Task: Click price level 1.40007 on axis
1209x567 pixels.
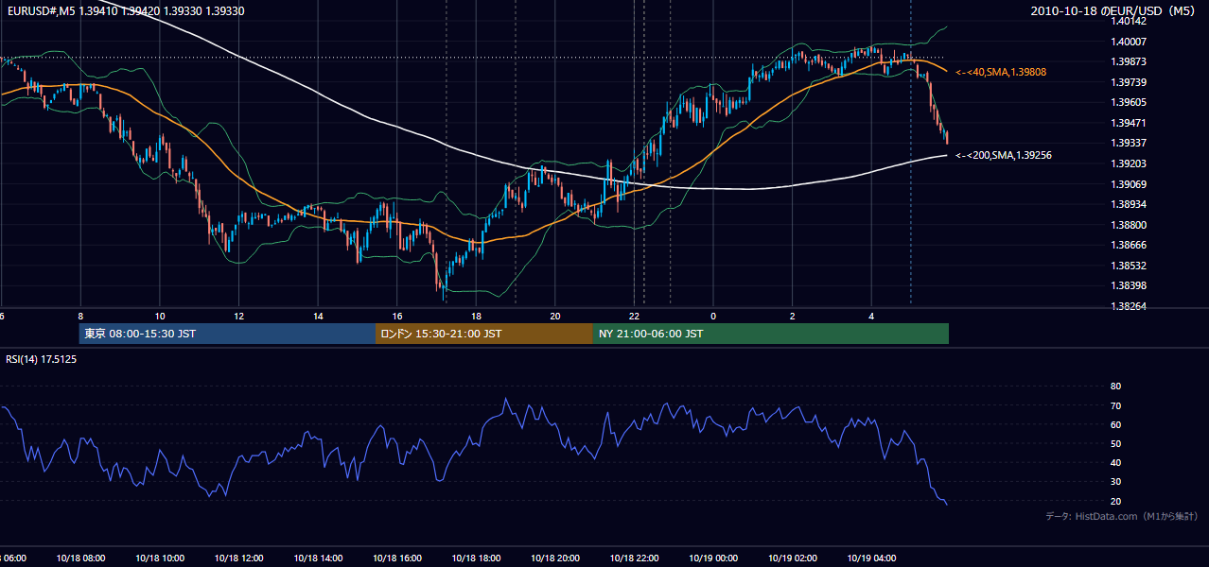Action: [1130, 42]
